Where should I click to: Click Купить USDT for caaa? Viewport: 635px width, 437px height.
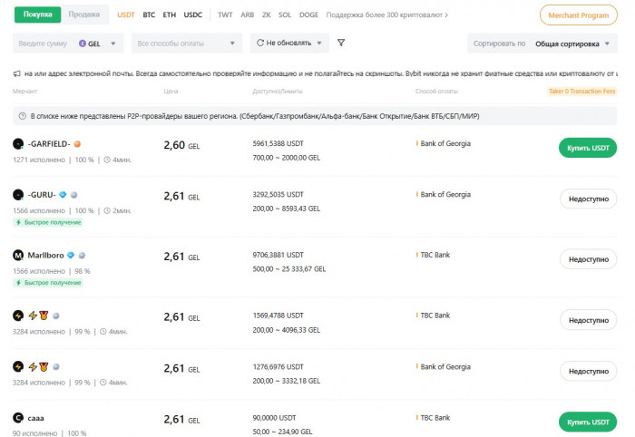tap(588, 422)
